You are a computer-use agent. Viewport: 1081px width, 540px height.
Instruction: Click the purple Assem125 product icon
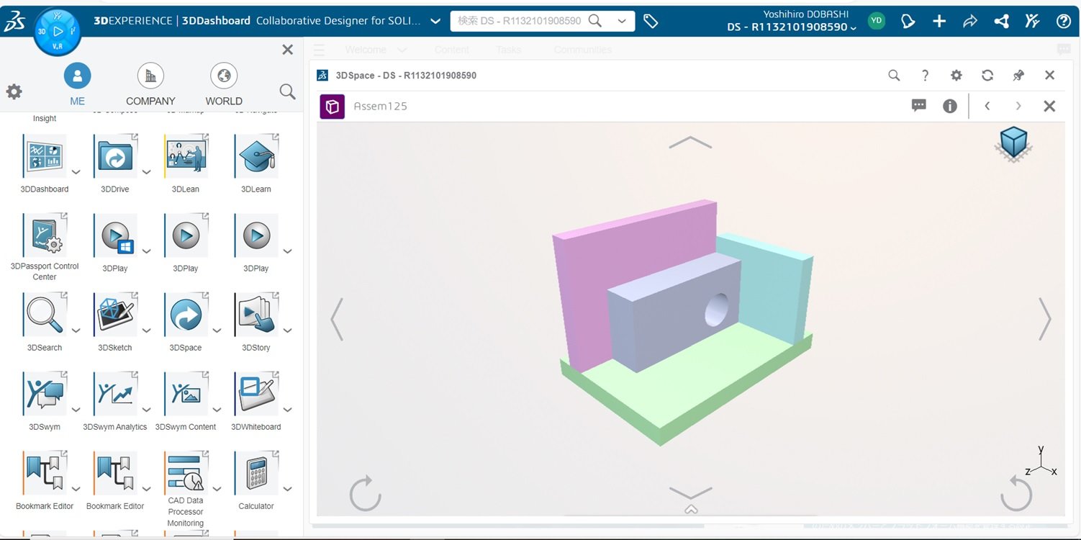[x=332, y=107]
